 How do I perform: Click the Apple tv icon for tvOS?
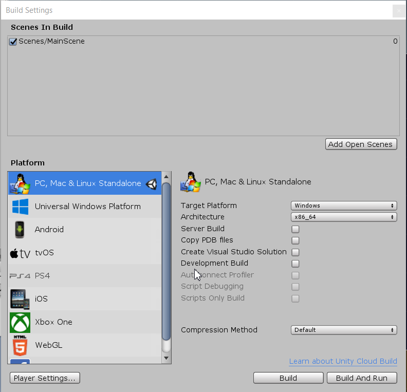click(20, 253)
